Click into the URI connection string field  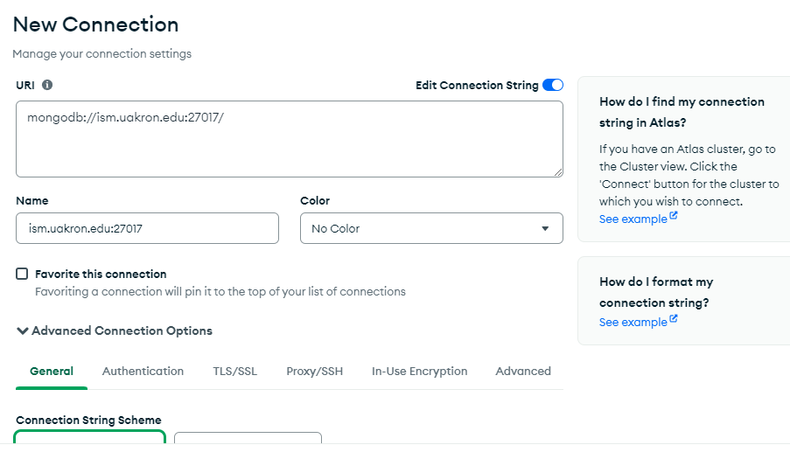(289, 139)
